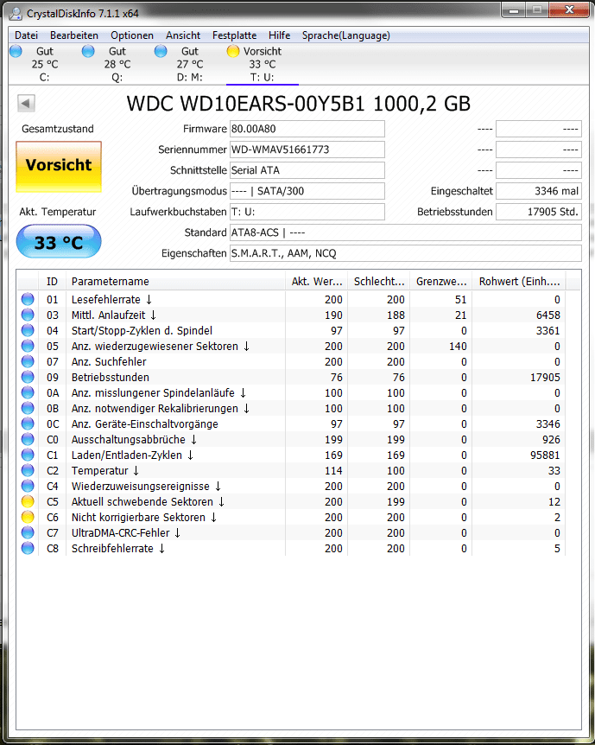This screenshot has height=745, width=595.
Task: Click status orb of Geräte-Einschaltvorgänge row
Action: click(x=28, y=423)
